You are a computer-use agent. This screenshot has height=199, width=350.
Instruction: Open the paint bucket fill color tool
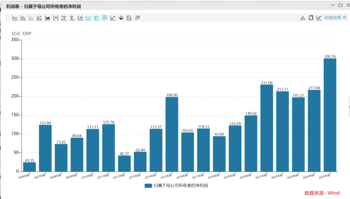[x=121, y=18]
